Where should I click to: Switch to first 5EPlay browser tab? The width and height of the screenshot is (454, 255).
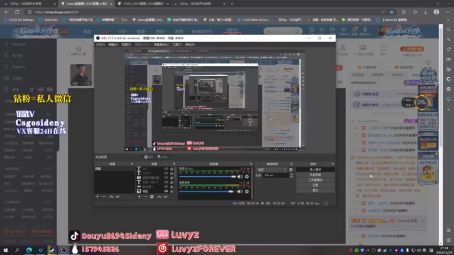[x=28, y=4]
